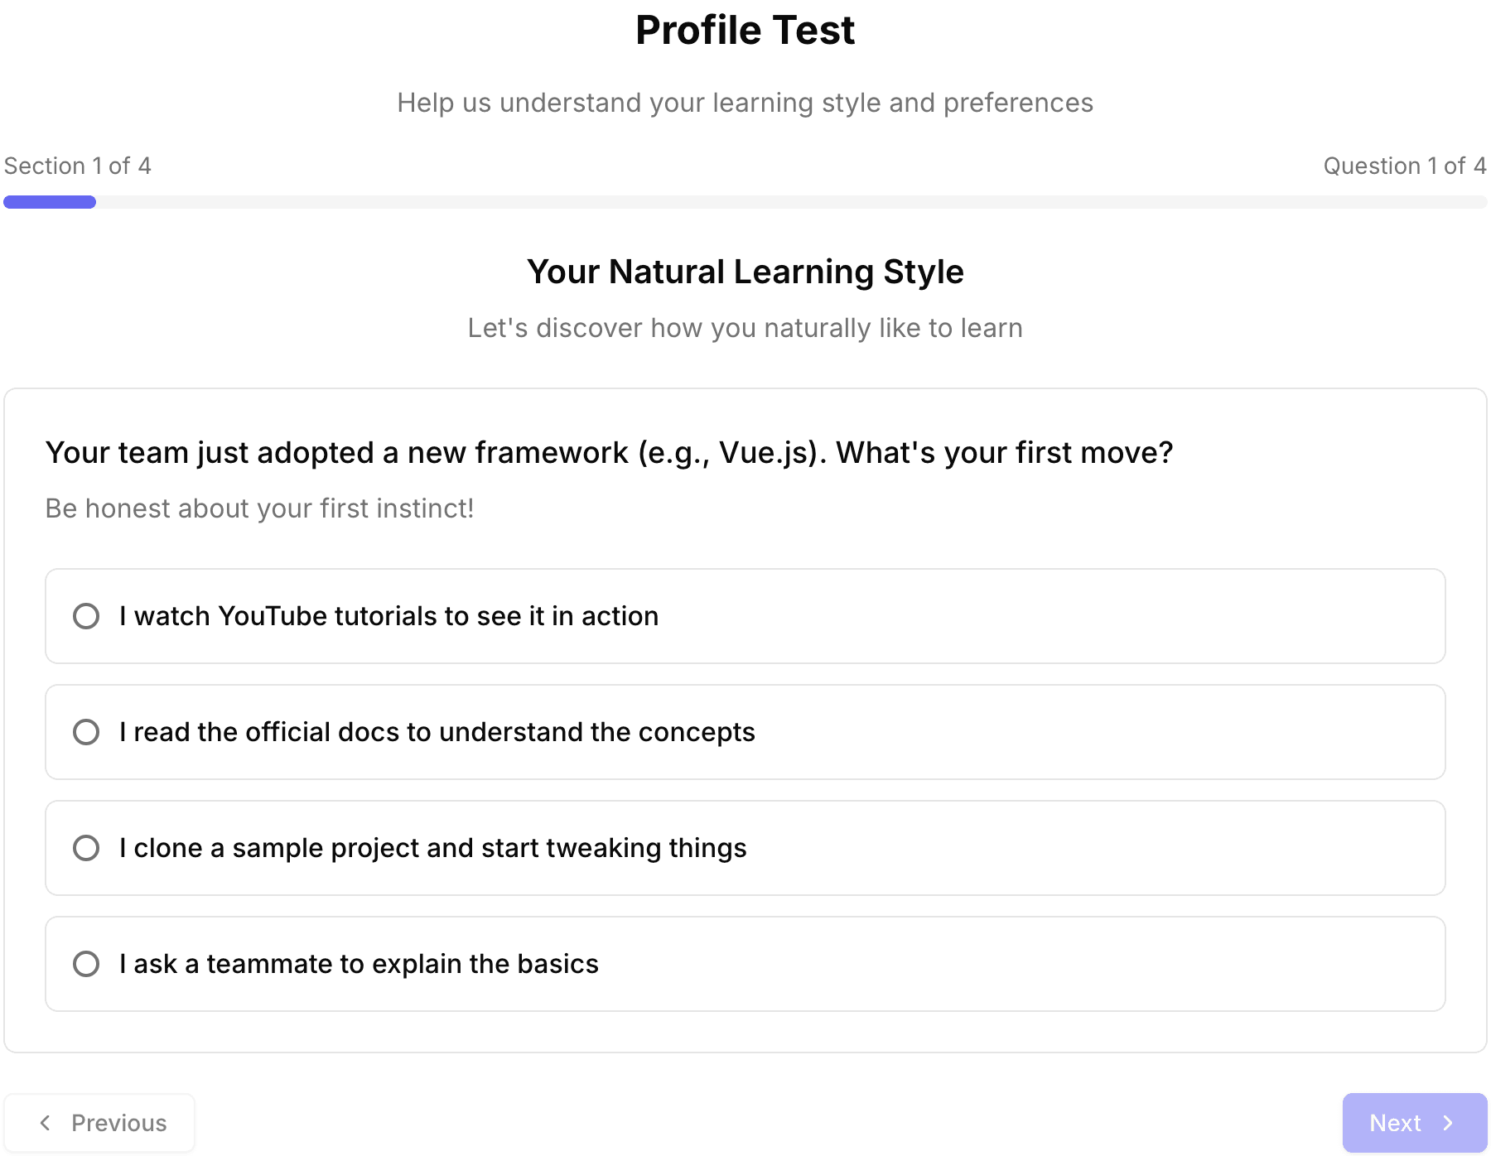Image resolution: width=1491 pixels, height=1156 pixels.
Task: Click the 'Profile Test' page title
Action: [745, 30]
